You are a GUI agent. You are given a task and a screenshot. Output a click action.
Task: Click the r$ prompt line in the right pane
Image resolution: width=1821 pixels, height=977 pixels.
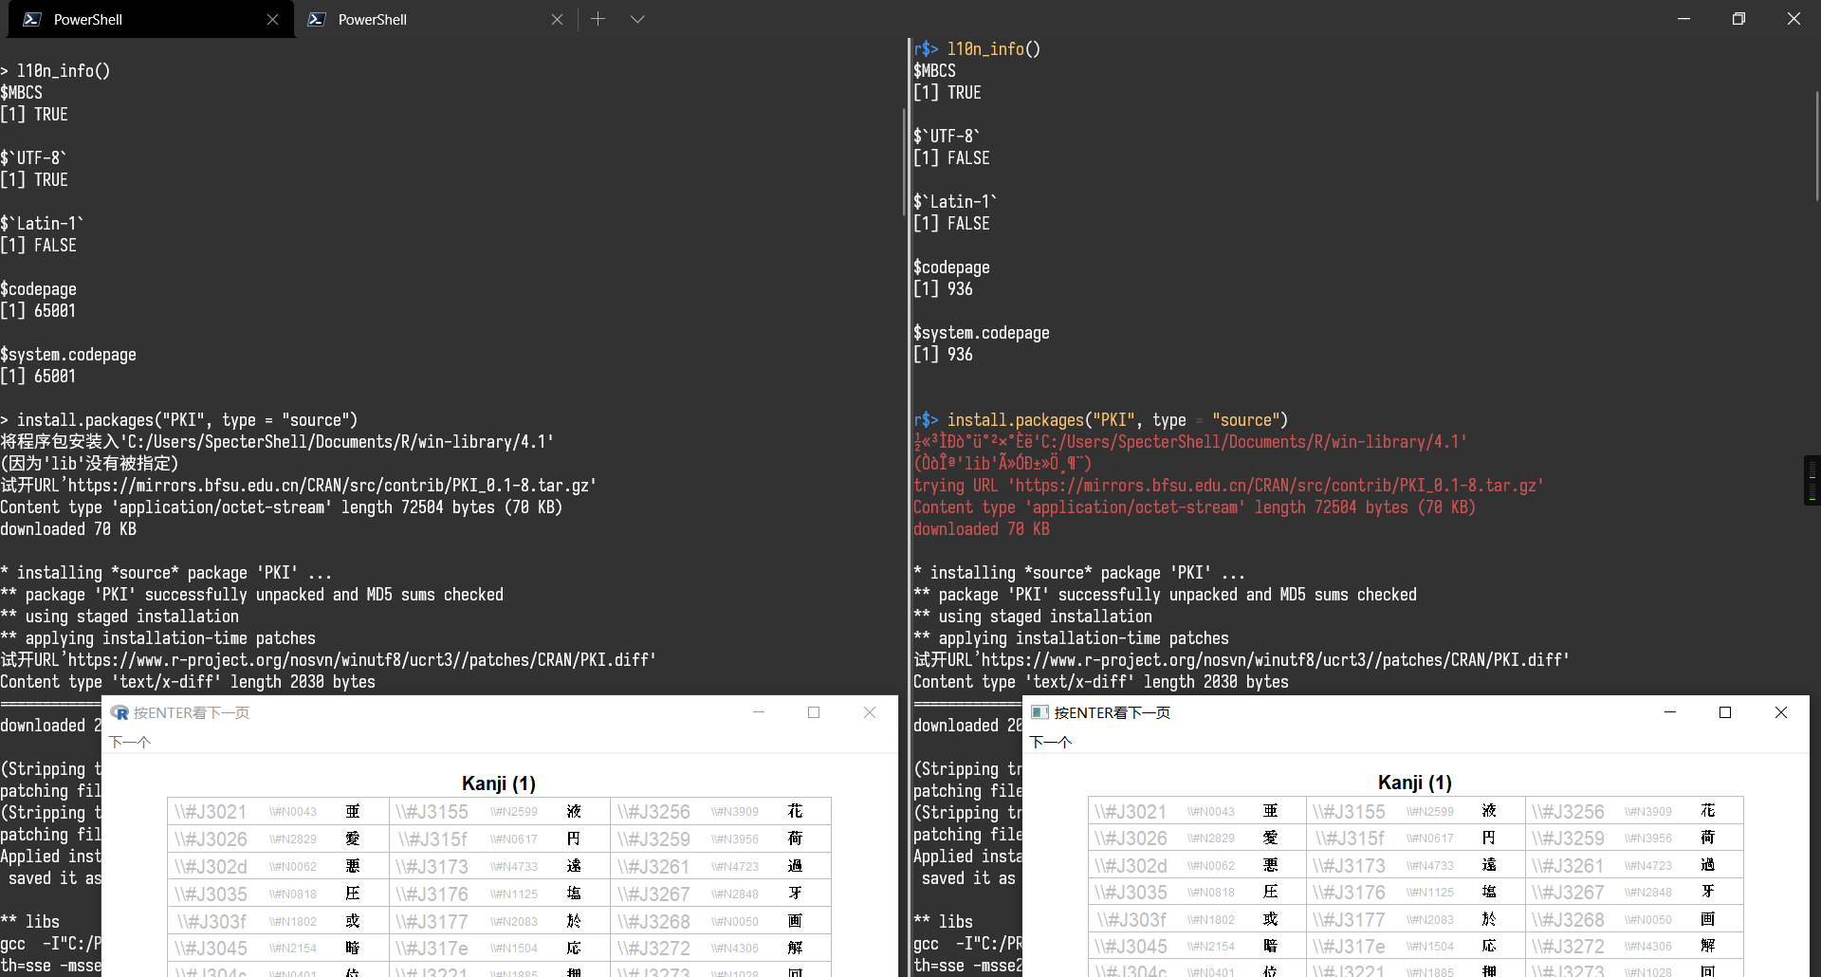tap(977, 48)
